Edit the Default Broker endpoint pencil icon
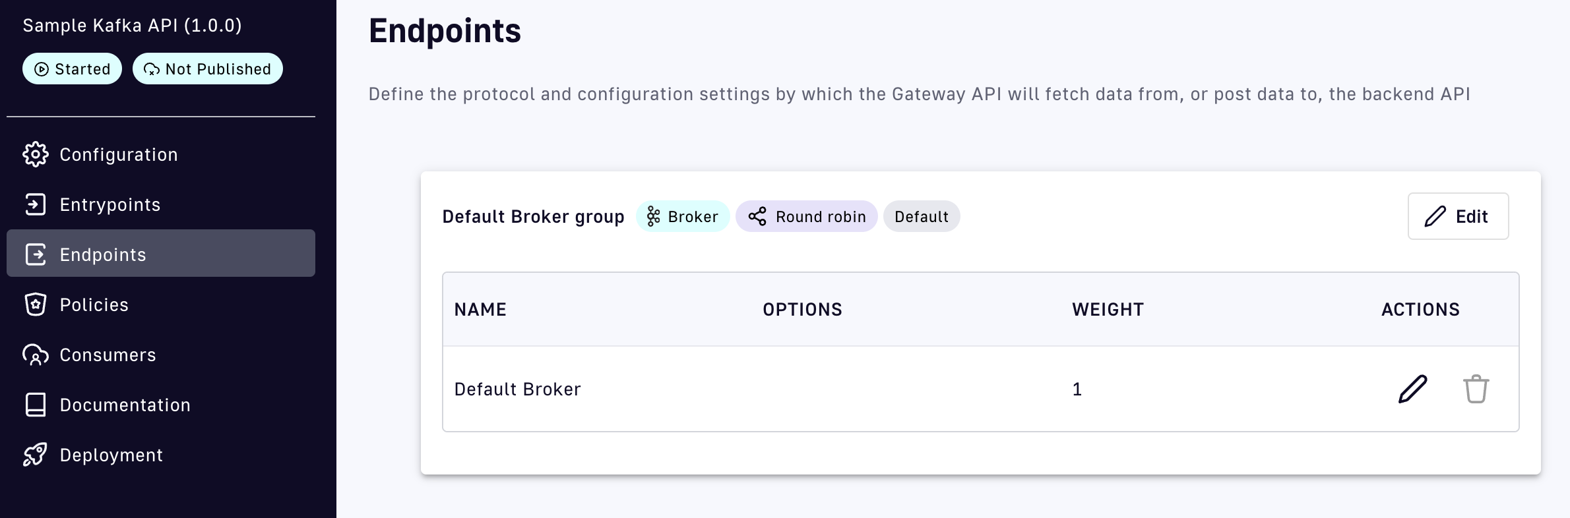The image size is (1570, 518). pos(1413,389)
